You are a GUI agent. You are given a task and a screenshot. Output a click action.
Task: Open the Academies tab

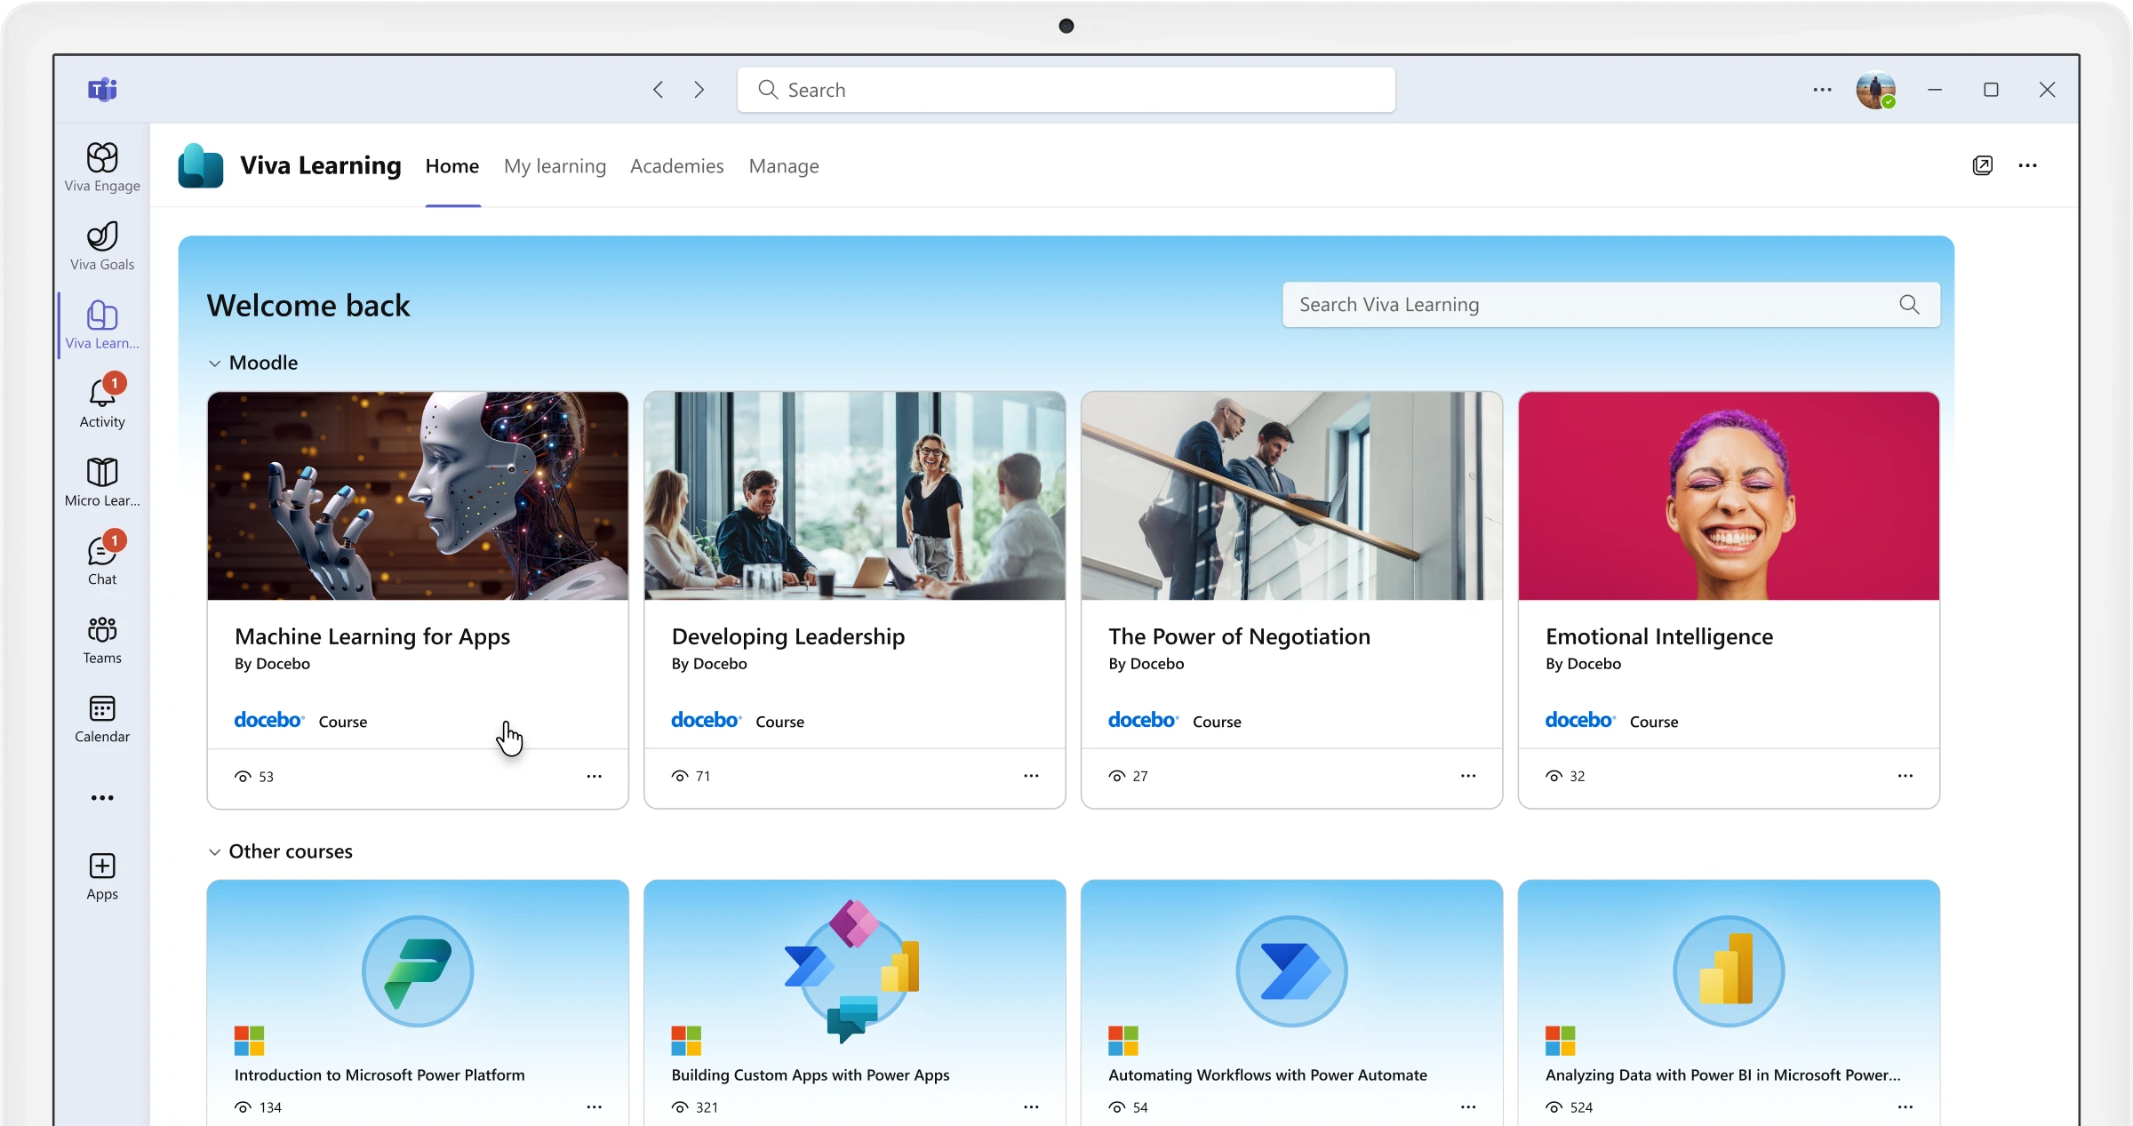(x=677, y=166)
